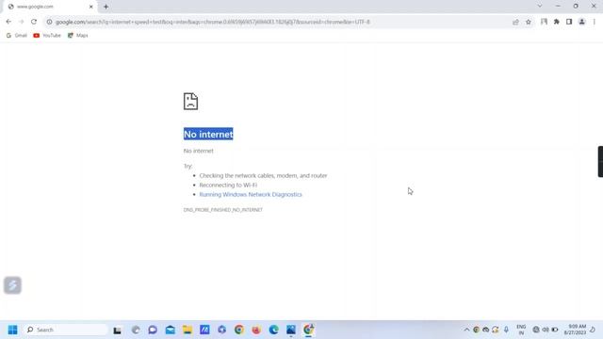603x339 pixels.
Task: Open the Photos app on taskbar
Action: pyautogui.click(x=291, y=330)
